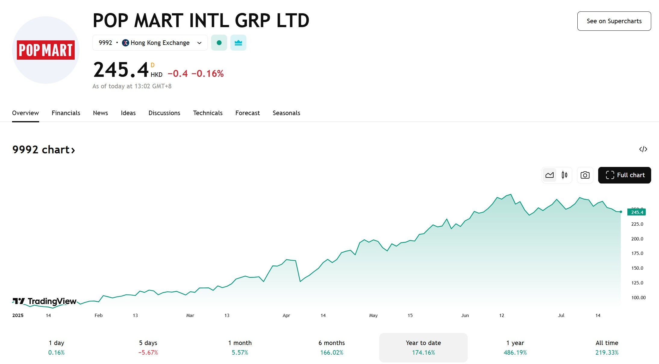Open the Full chart button
The height and width of the screenshot is (364, 659).
(625, 175)
